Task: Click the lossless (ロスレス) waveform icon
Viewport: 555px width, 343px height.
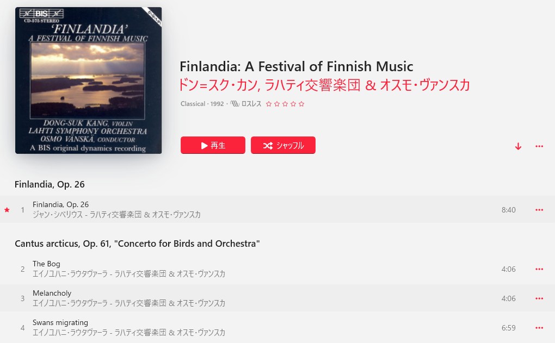Action: click(x=235, y=104)
